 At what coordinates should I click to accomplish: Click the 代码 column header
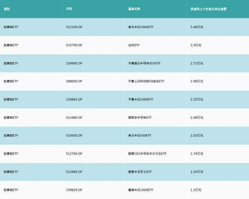point(69,9)
